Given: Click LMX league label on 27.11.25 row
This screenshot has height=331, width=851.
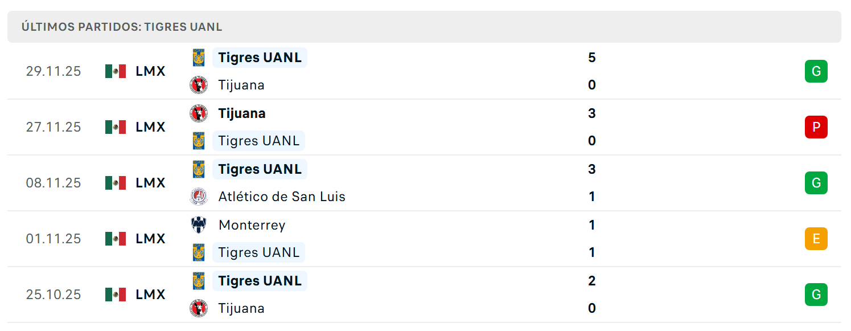Looking at the screenshot, I should 150,127.
